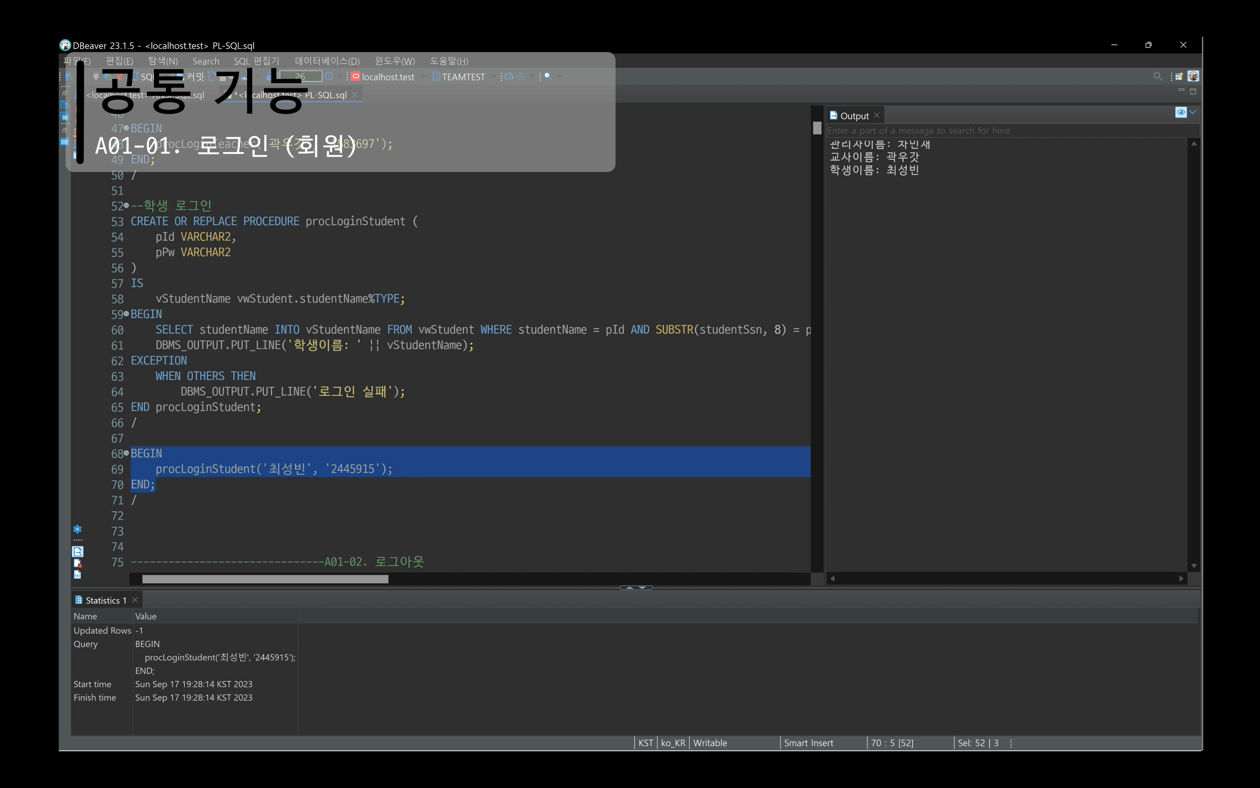
Task: Click the Output message search field
Action: (1013, 131)
